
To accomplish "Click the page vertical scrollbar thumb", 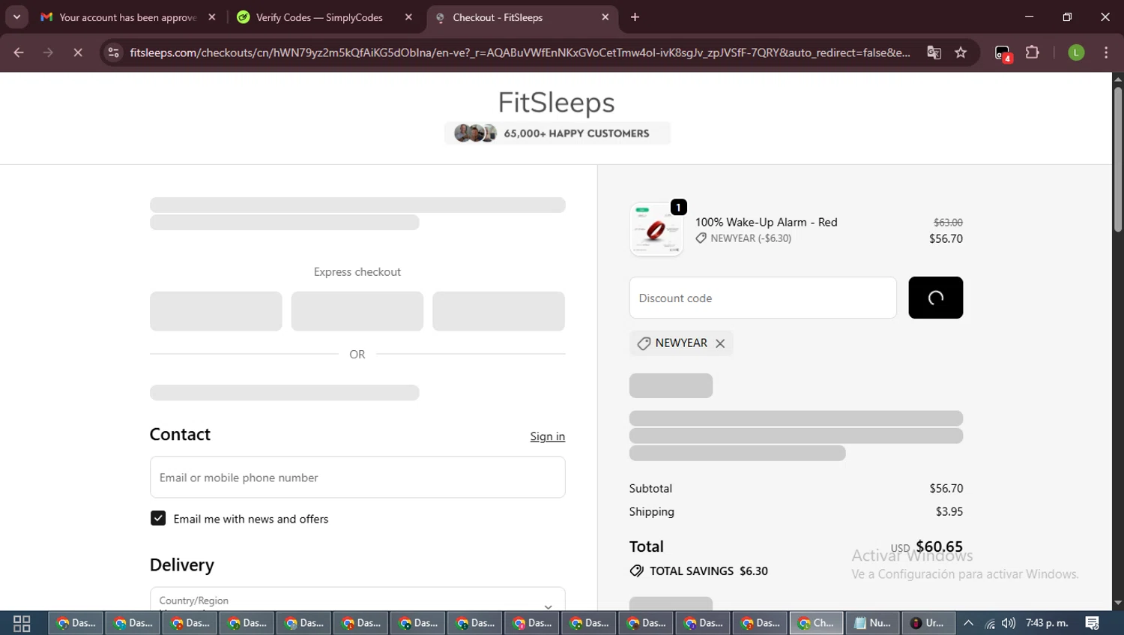I will tap(1118, 159).
